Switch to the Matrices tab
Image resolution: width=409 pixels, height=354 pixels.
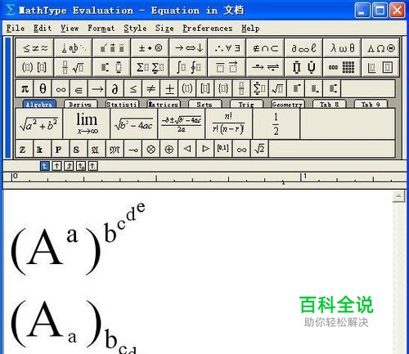pos(164,105)
